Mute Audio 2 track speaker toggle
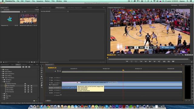Screen dimensions: 194x109 tap(50, 90)
